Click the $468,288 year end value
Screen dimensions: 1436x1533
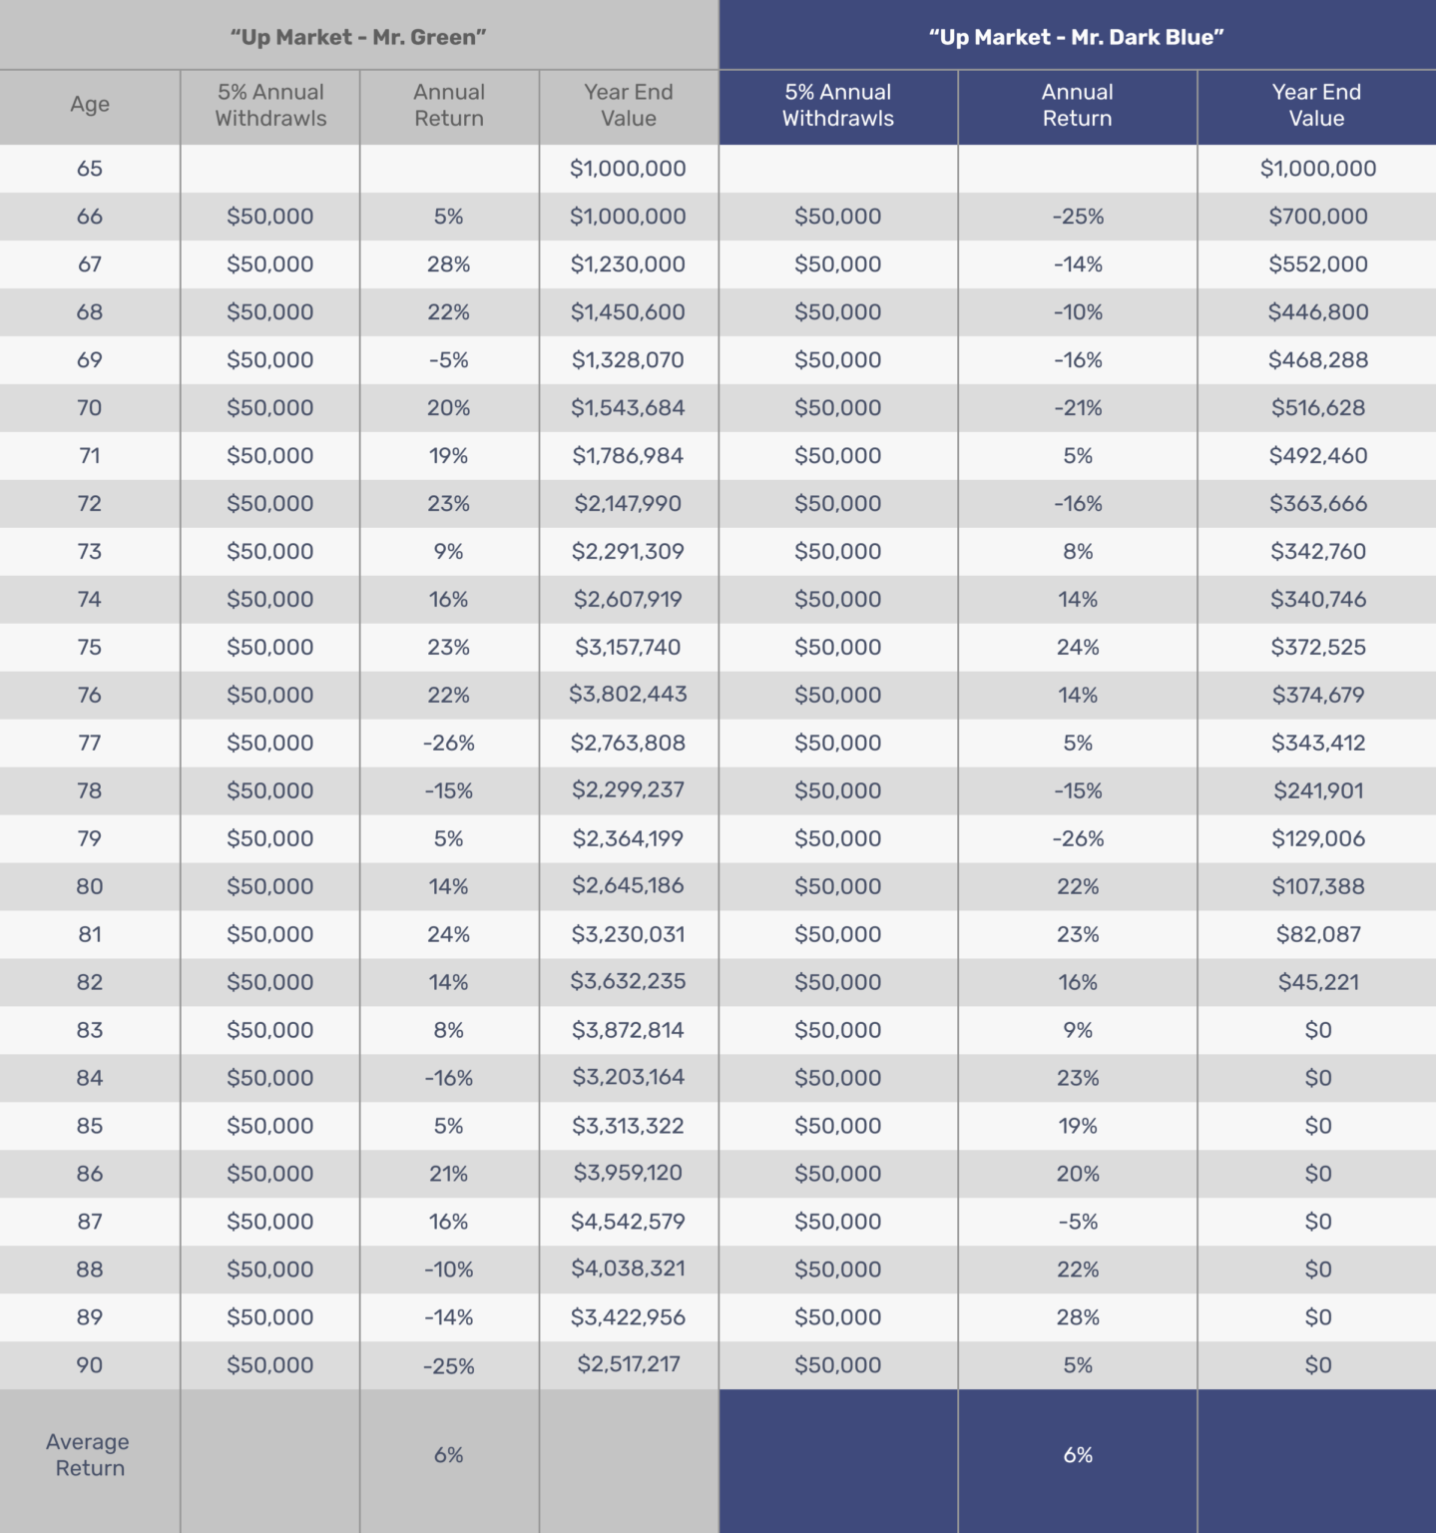1317,360
